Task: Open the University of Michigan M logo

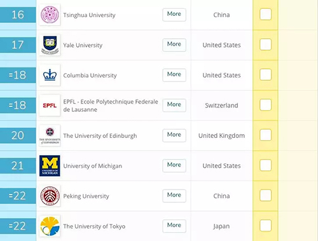Action: pyautogui.click(x=50, y=166)
